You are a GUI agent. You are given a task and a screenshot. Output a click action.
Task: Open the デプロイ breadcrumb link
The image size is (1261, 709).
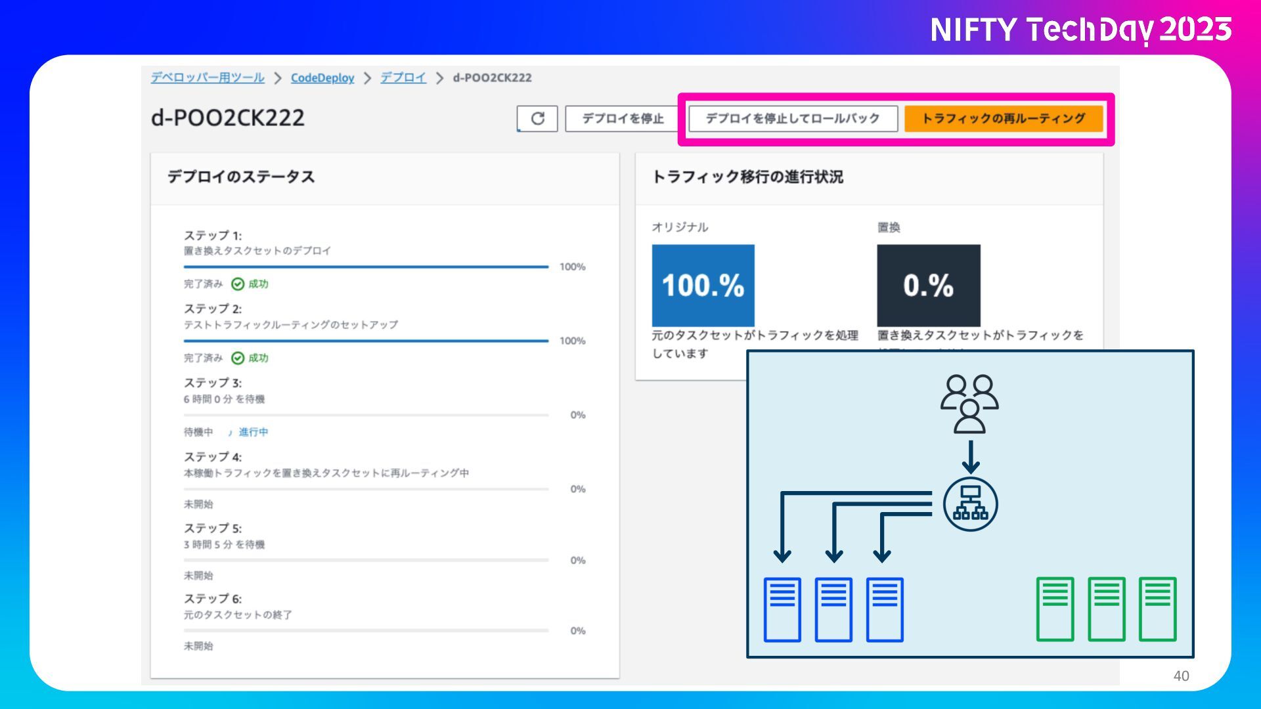point(403,78)
